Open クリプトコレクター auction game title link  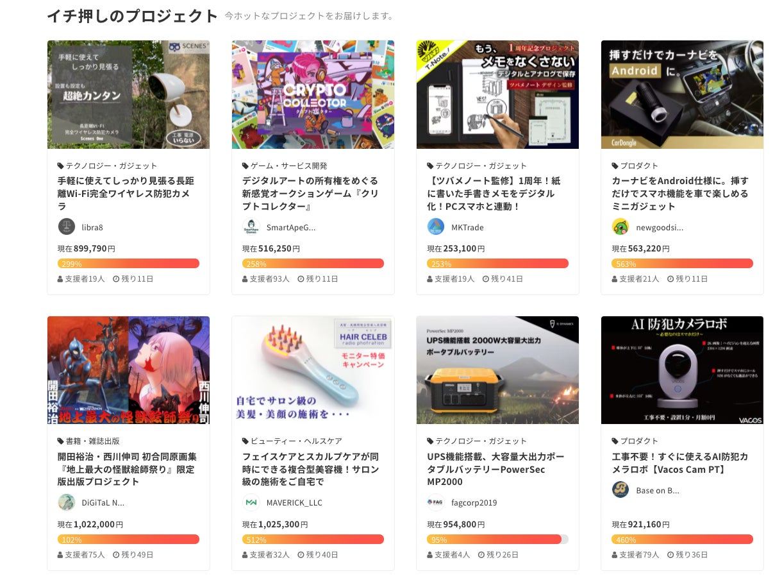click(310, 193)
